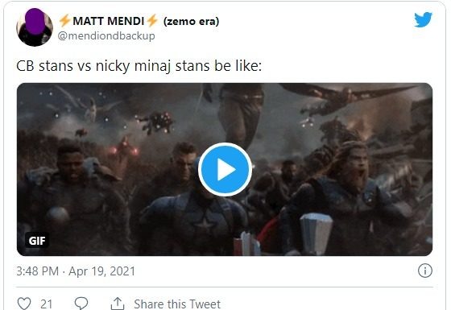This screenshot has width=451, height=310.
Task: Click the like count 21
Action: point(47,304)
